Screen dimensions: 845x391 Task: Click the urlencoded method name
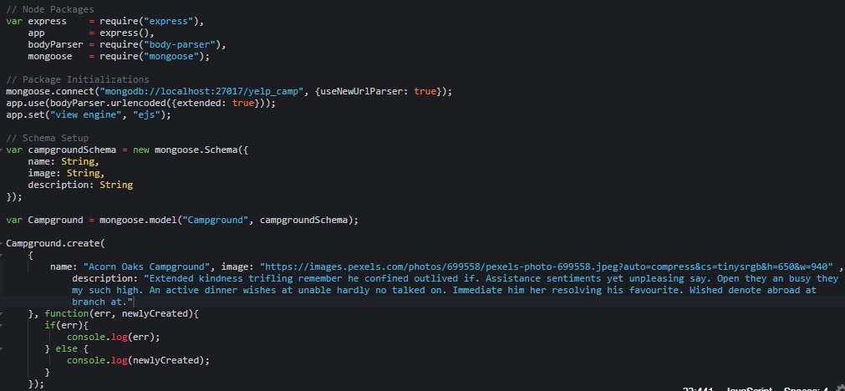[138, 103]
